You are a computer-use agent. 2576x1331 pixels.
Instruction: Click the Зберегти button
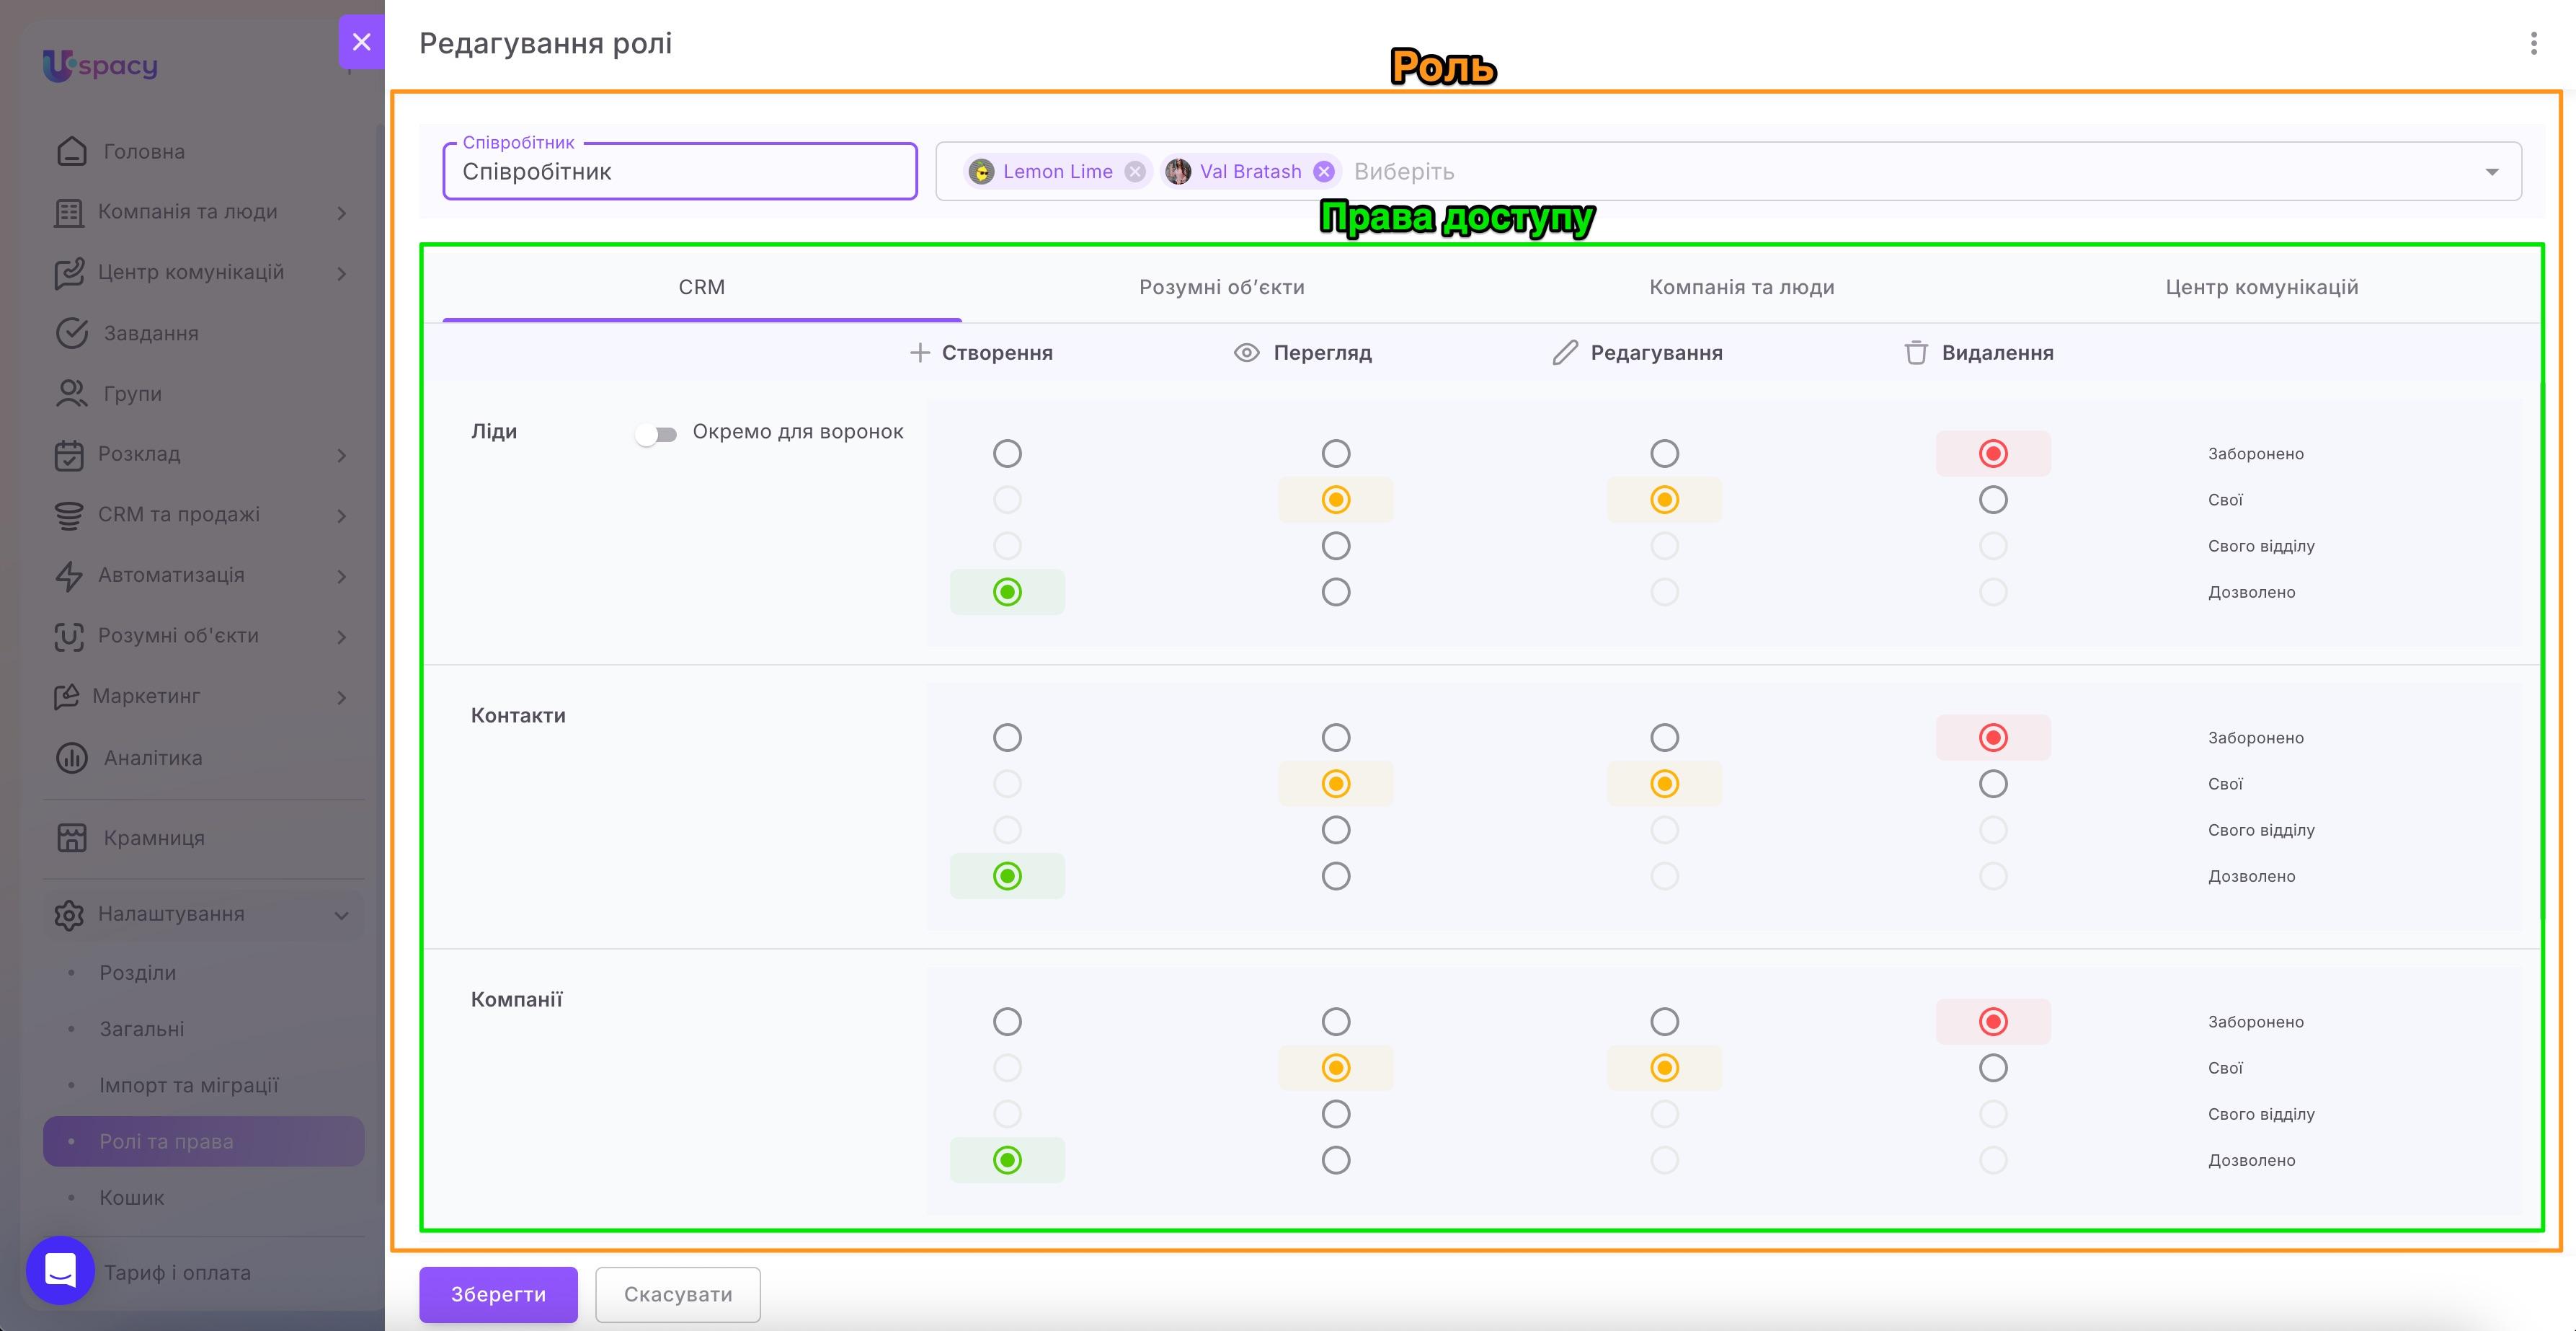pyautogui.click(x=498, y=1294)
